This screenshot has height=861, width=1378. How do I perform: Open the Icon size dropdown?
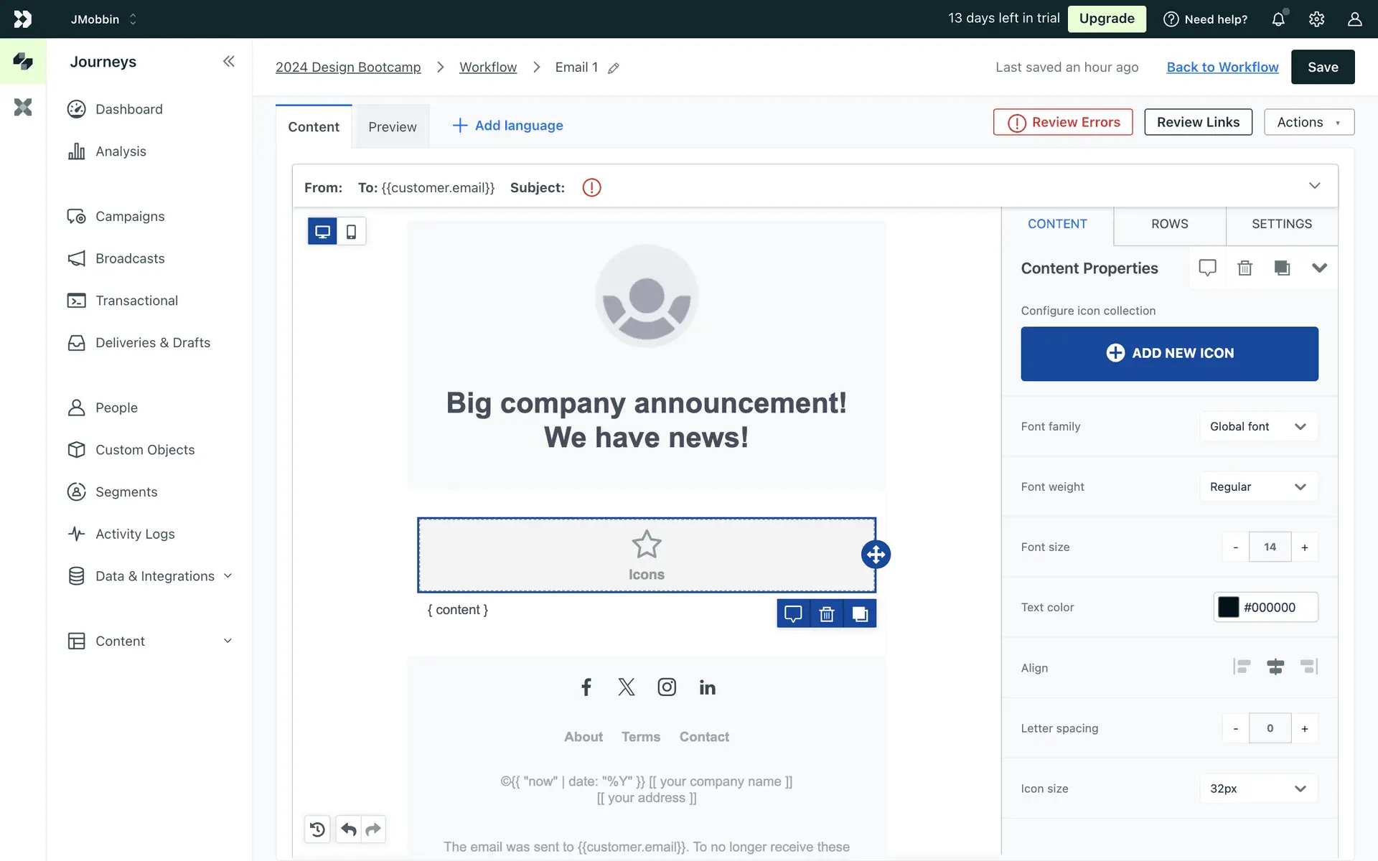[x=1258, y=789]
